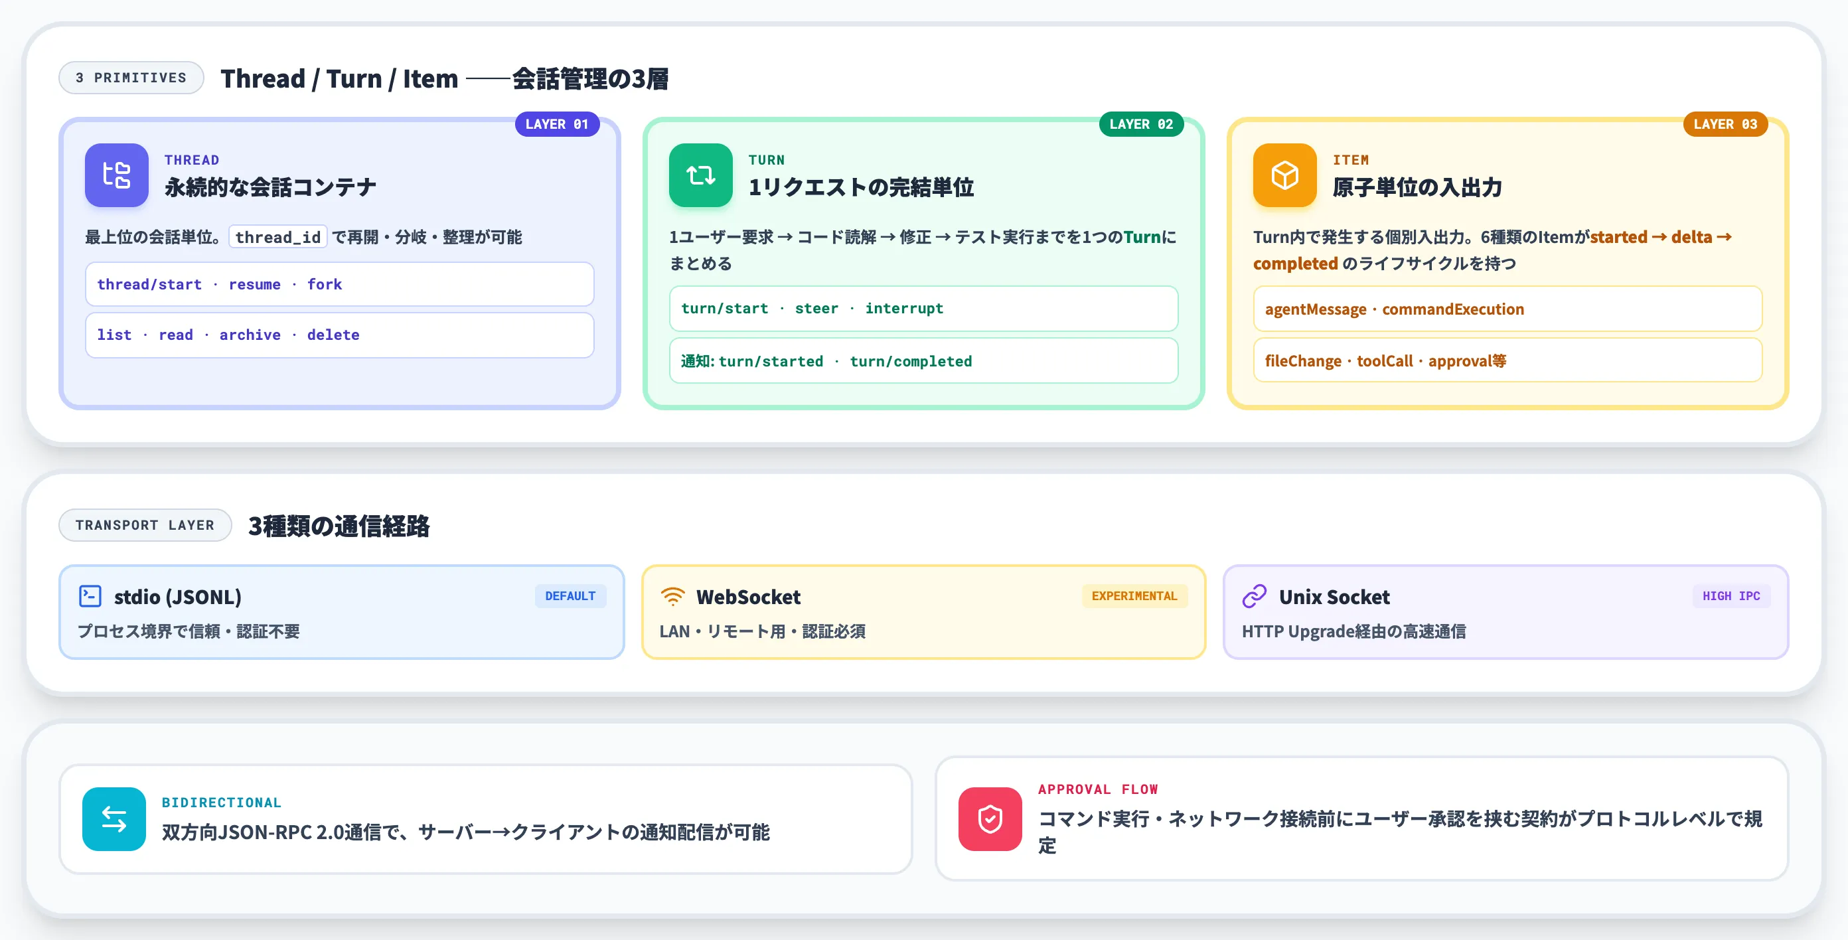Viewport: 1848px width, 940px height.
Task: Click the 'turn/started · turn/completed' notification box
Action: tap(923, 361)
